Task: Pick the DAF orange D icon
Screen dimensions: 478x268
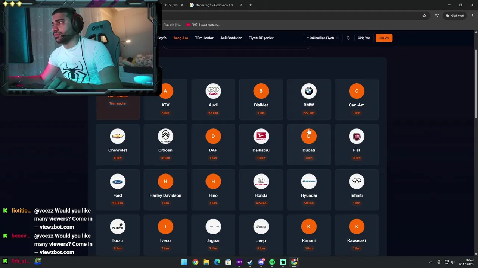Action: point(213,136)
